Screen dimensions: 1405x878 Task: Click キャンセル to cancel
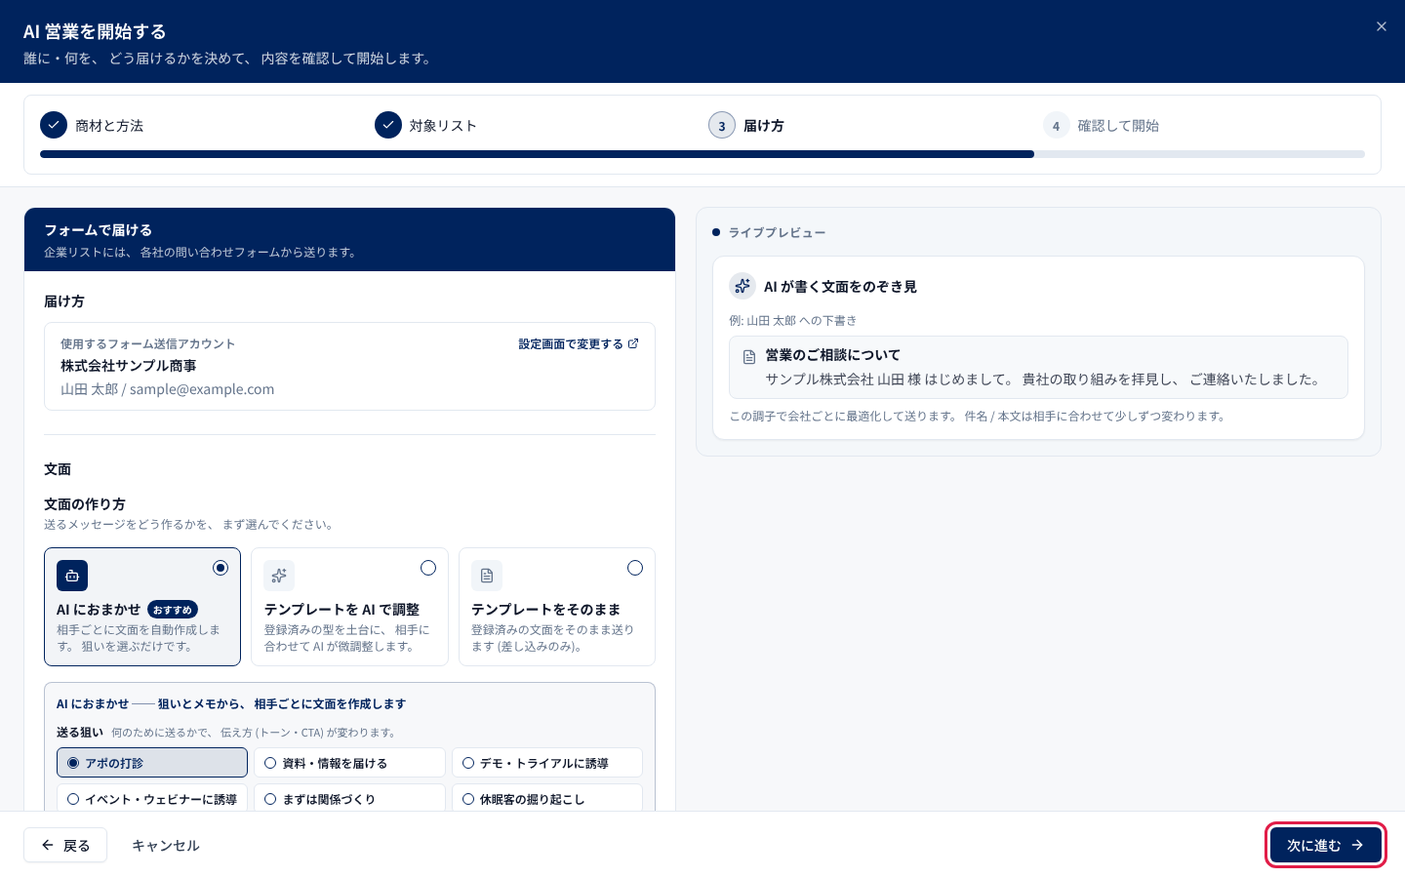[x=166, y=845]
